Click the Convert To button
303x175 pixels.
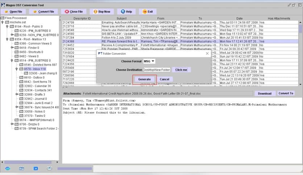286,93
